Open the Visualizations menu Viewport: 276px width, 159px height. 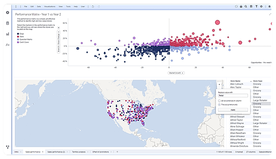point(50,6)
